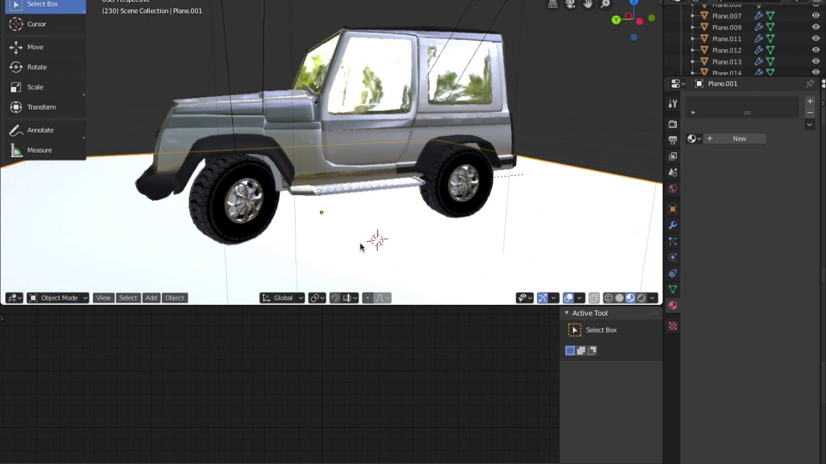
Task: Toggle viewport gizmos display
Action: (542, 298)
